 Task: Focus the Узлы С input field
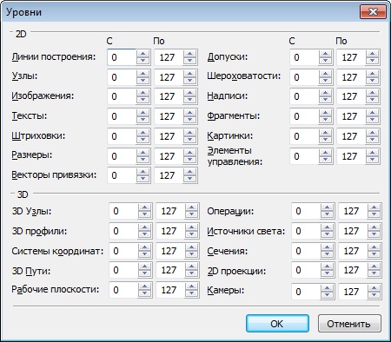(122, 77)
